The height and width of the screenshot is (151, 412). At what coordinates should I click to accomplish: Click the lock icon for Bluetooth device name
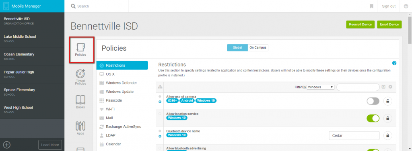tap(387, 135)
